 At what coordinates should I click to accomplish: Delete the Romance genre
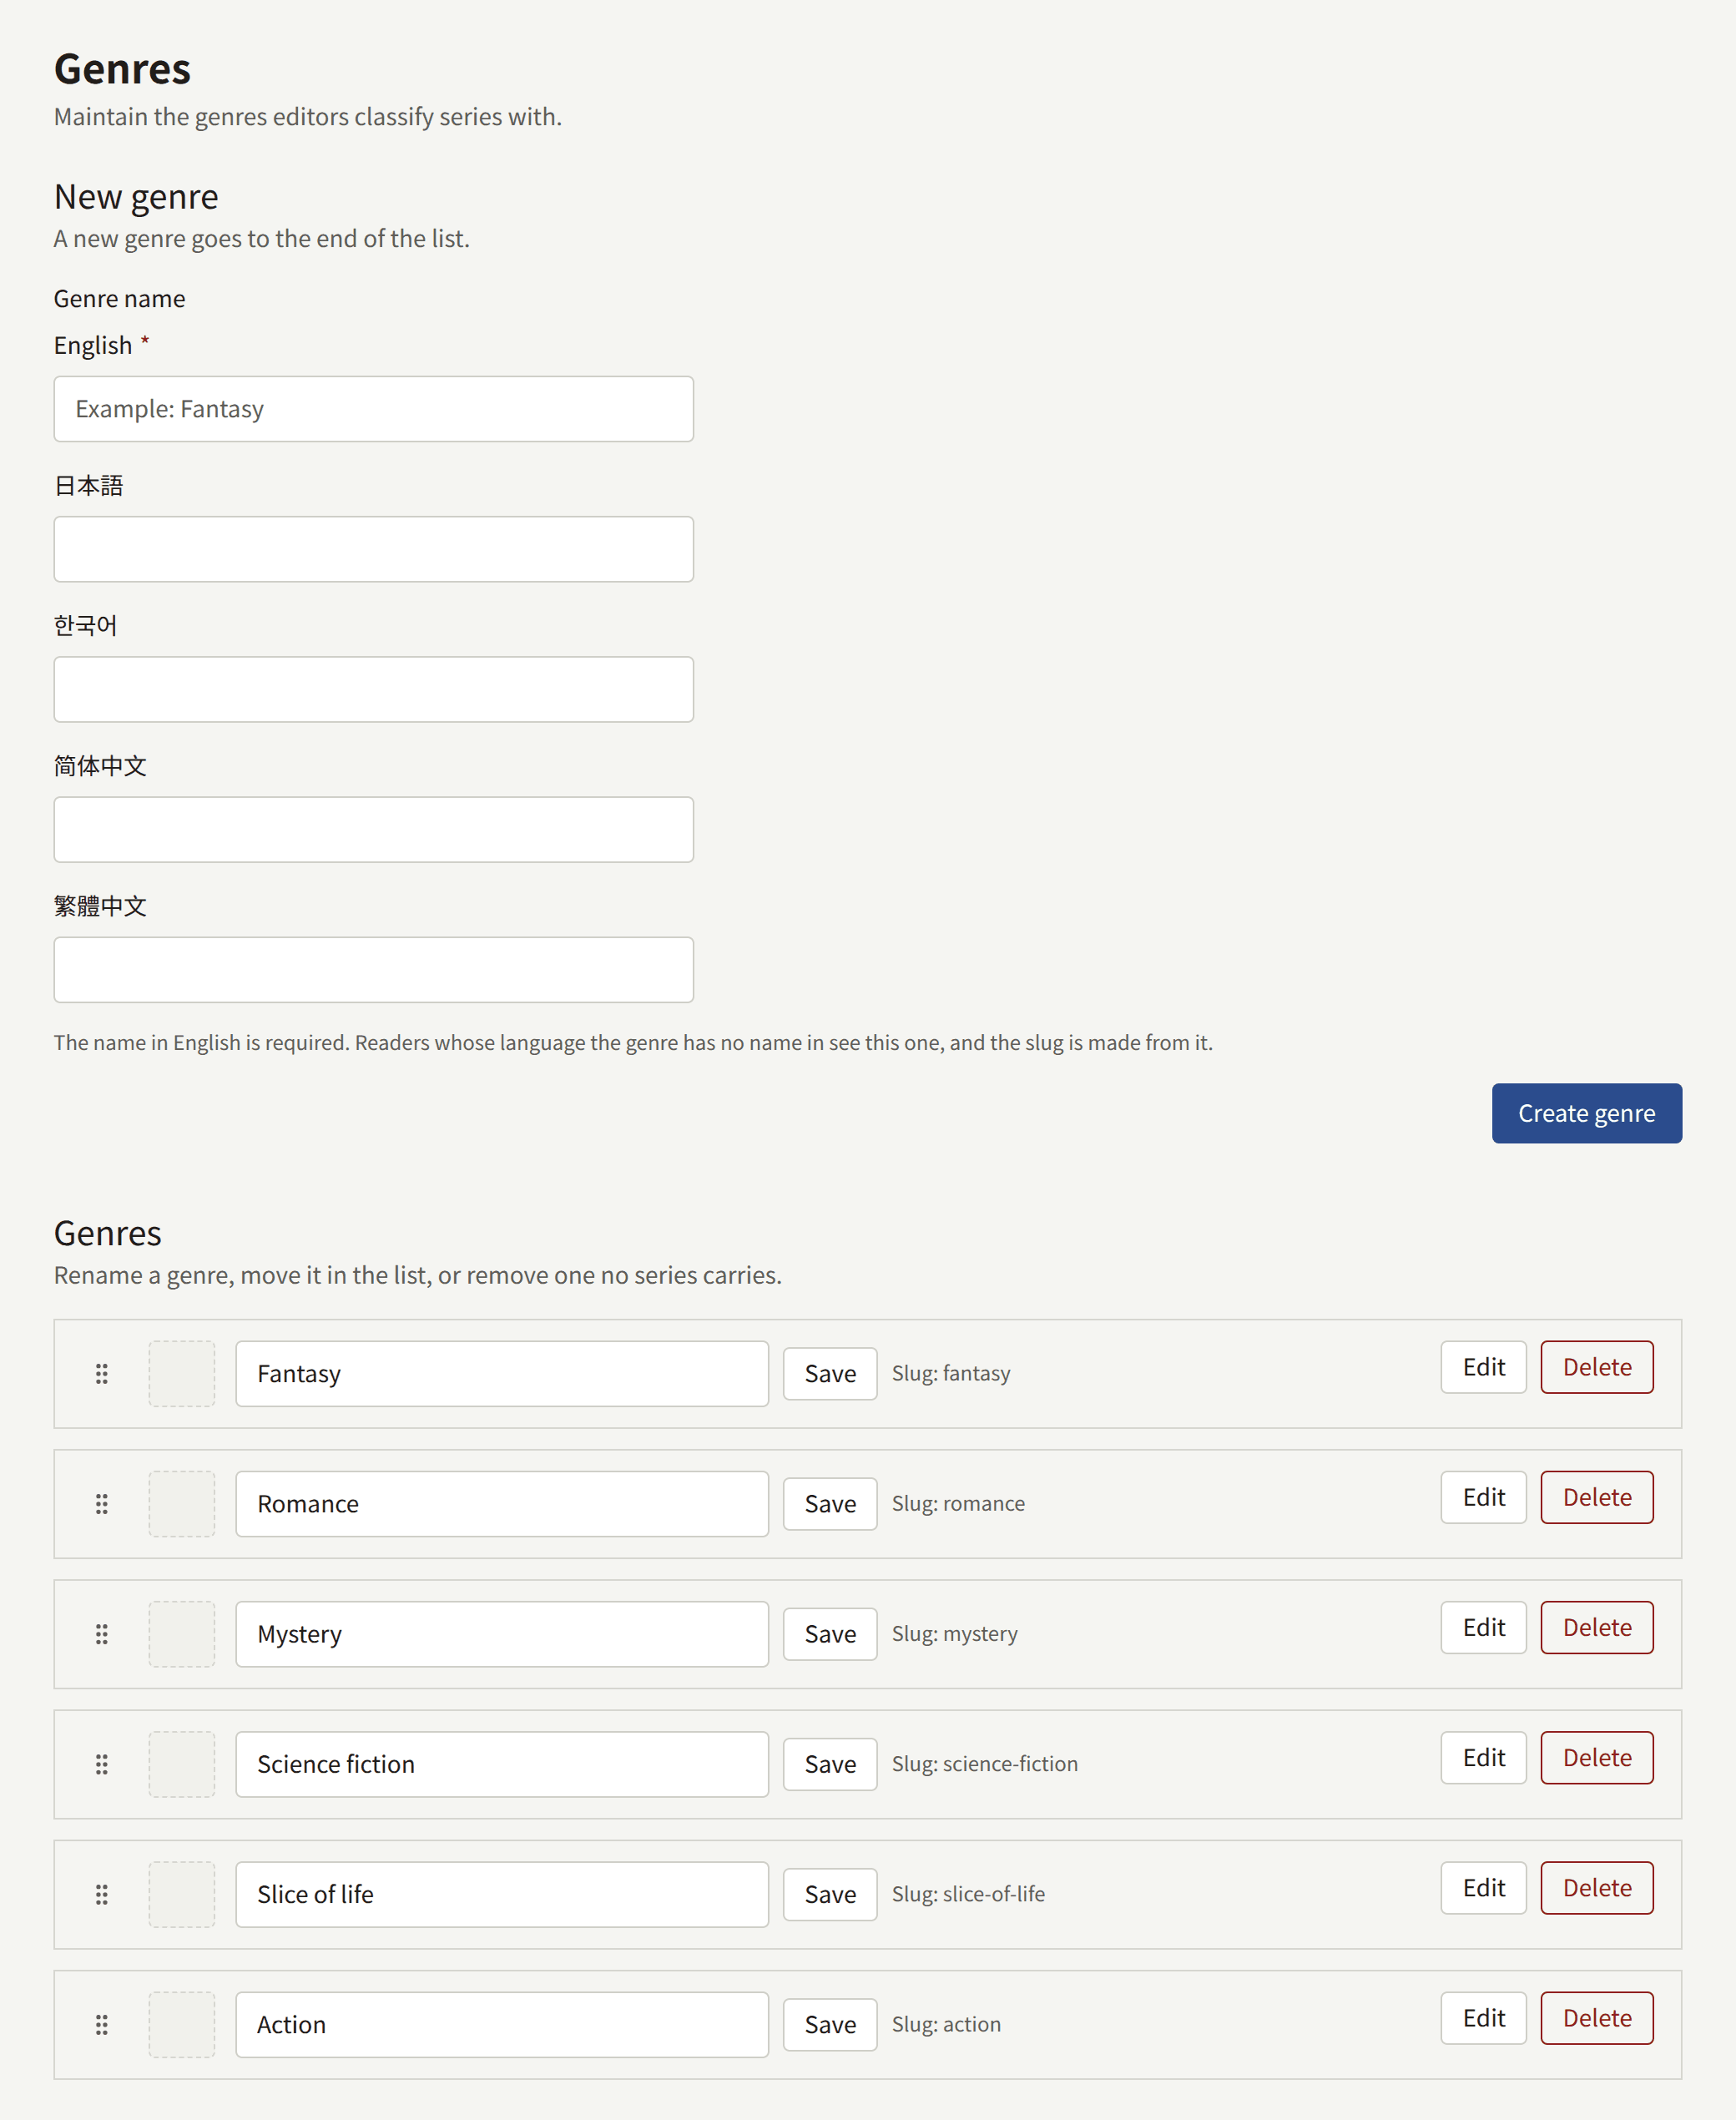click(x=1597, y=1497)
